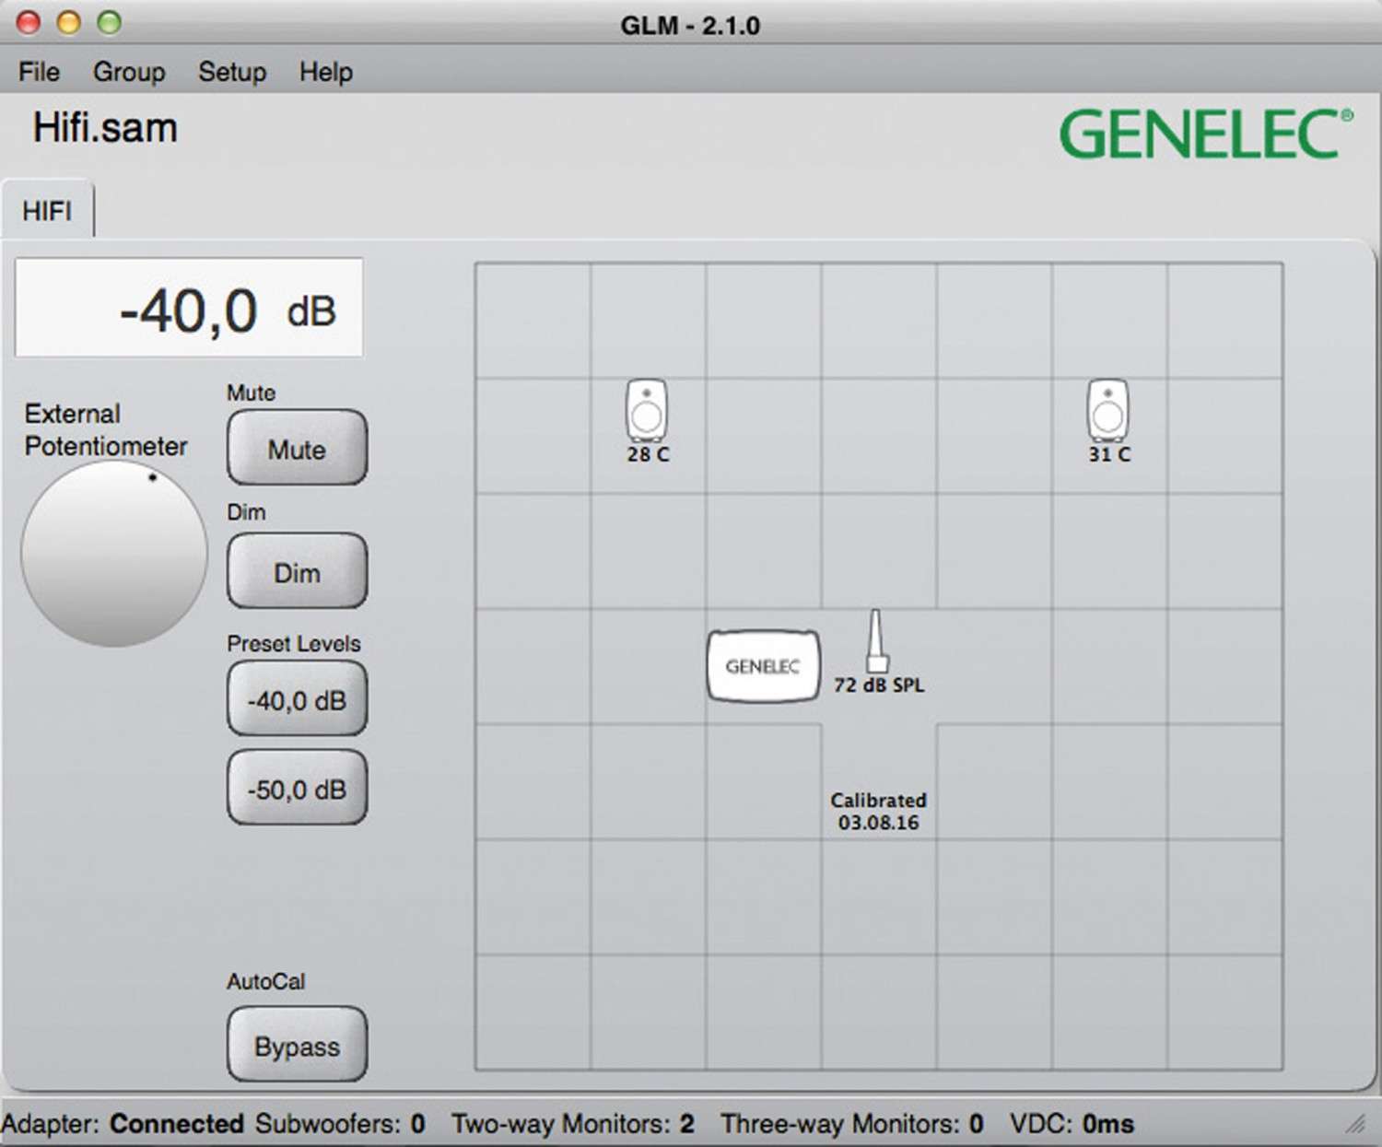Image resolution: width=1382 pixels, height=1147 pixels.
Task: Click the measurement microphone icon
Action: [876, 641]
